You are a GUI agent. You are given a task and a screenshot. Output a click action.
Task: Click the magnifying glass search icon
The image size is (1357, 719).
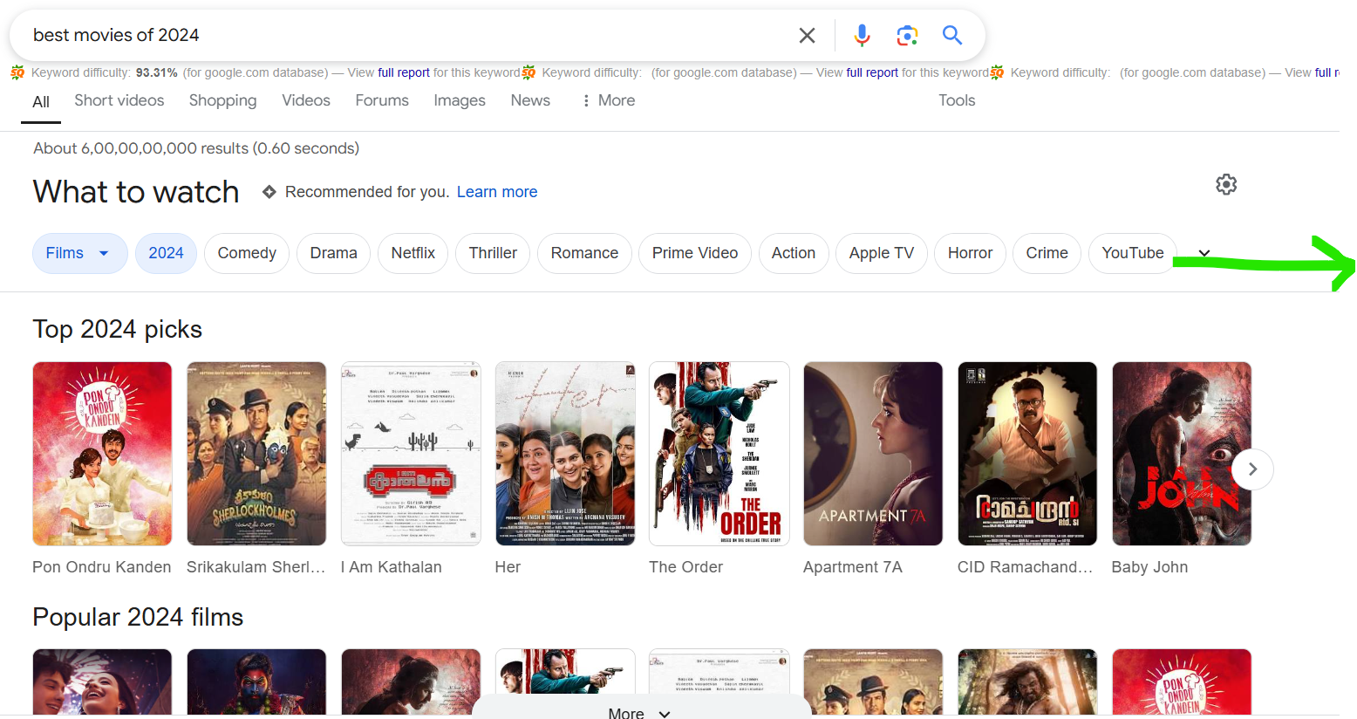[x=952, y=35]
